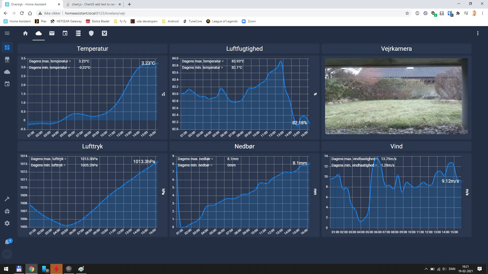Open the shield security view tab
The image size is (488, 274).
coord(91,33)
